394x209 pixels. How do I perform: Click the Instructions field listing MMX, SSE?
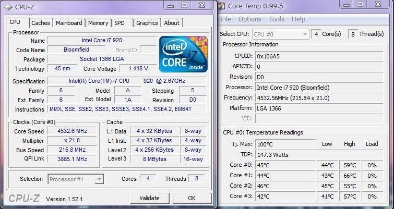pos(127,109)
